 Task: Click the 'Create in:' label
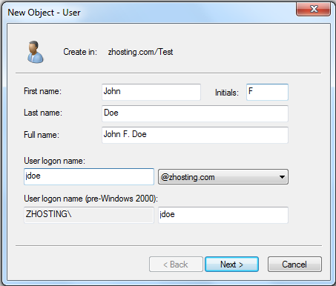coord(80,52)
